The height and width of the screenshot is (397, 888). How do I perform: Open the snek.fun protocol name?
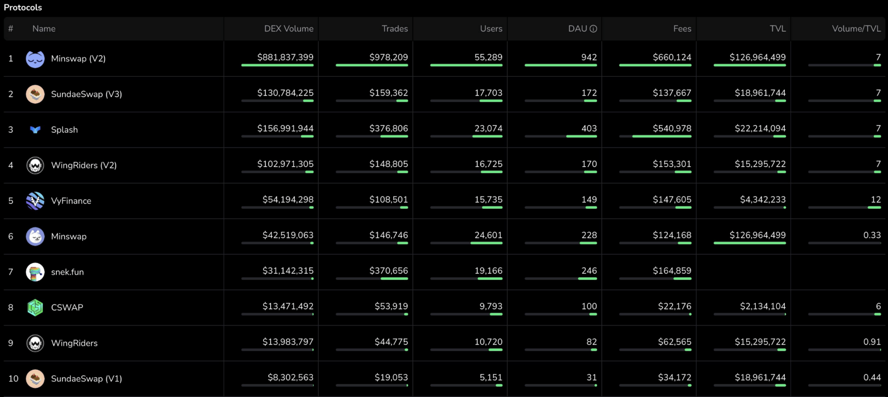click(x=68, y=272)
